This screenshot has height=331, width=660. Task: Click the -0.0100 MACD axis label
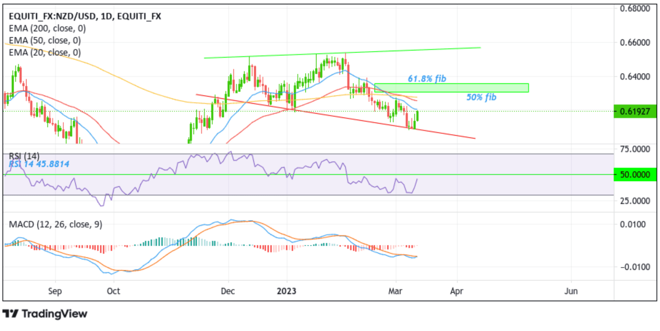[635, 267]
